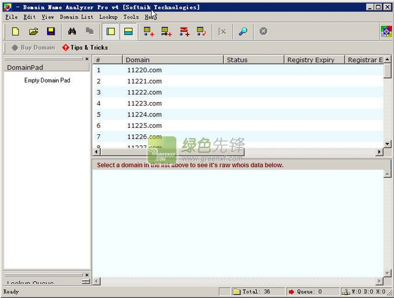Open the Tools menu
This screenshot has height=298, width=394.
coord(131,17)
